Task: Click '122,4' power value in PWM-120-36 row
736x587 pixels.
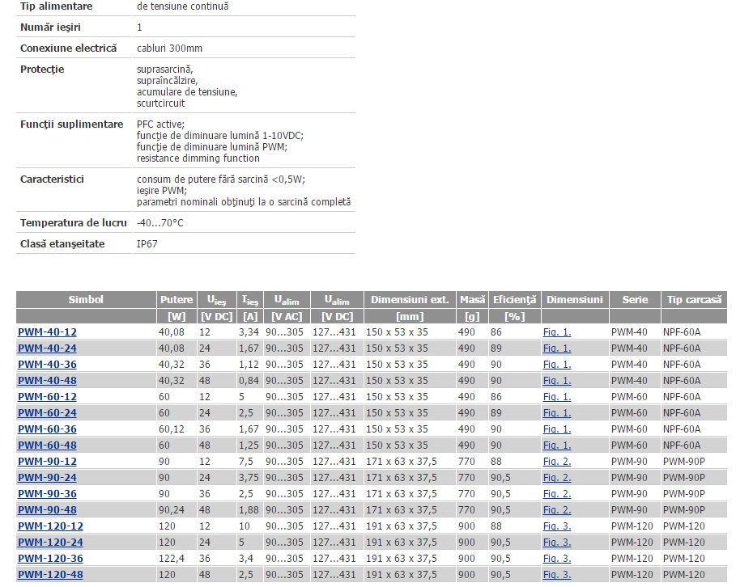Action: 172,559
